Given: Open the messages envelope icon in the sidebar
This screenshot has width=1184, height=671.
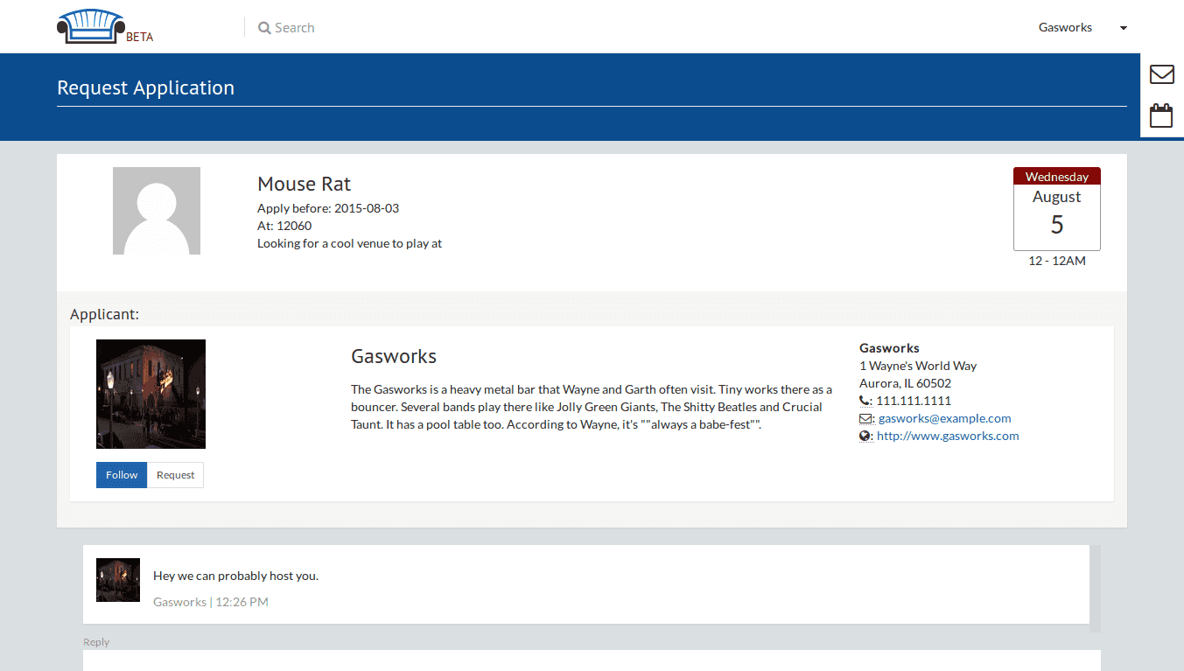Looking at the screenshot, I should tap(1162, 74).
